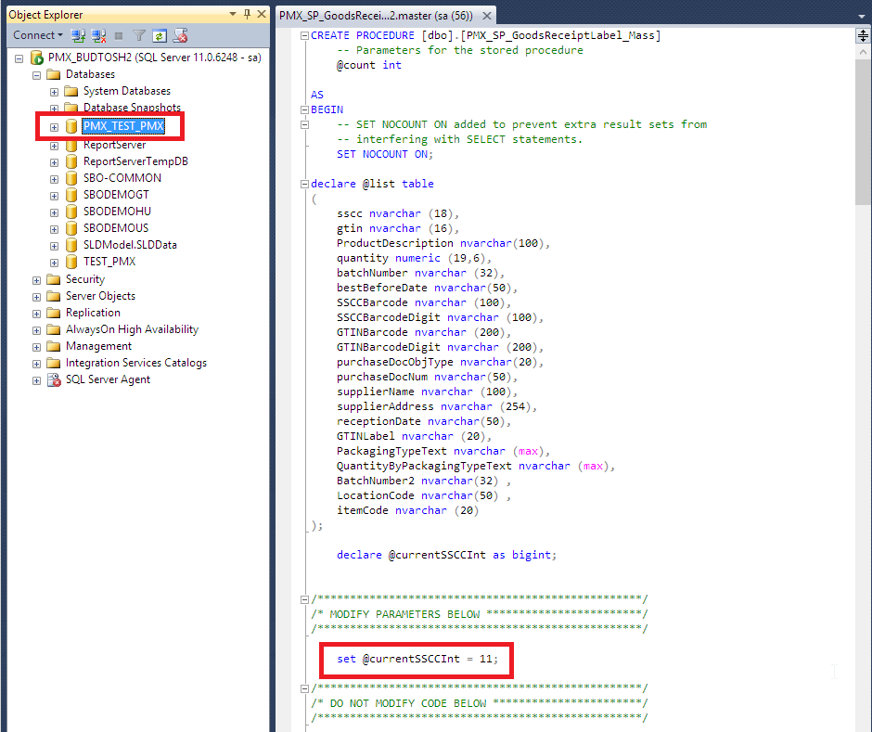Pin the Object Explorer with auto-hide pushpin

pos(247,15)
